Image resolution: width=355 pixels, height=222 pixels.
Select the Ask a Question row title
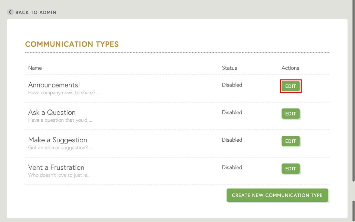pyautogui.click(x=52, y=112)
